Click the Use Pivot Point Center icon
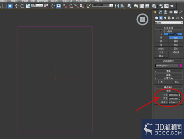Image resolution: width=184 pixels, height=139 pixels. pyautogui.click(x=46, y=6)
